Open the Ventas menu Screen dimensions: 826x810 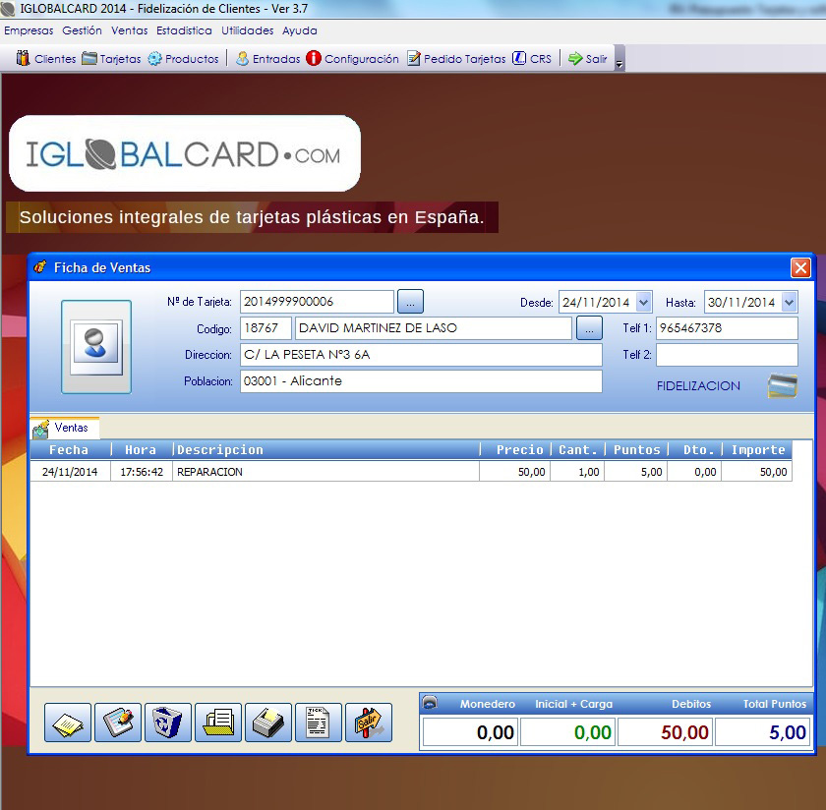click(x=129, y=30)
